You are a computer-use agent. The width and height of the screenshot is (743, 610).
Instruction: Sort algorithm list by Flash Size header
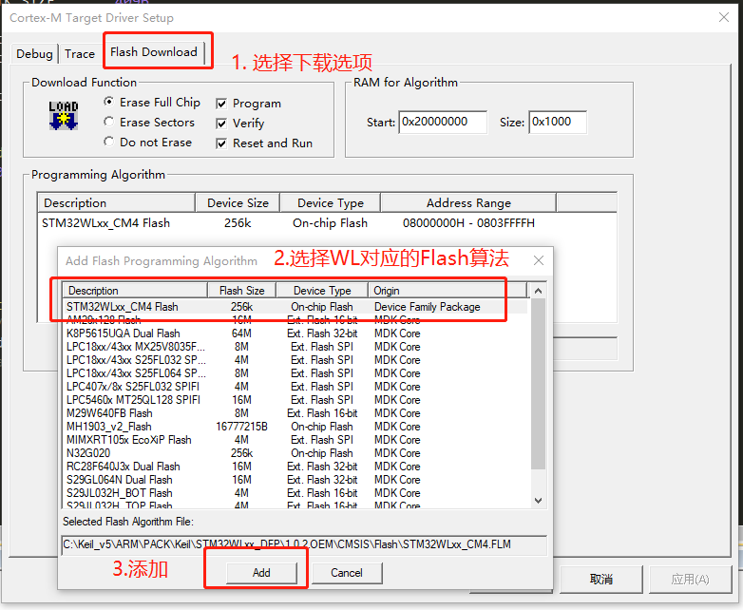(x=241, y=291)
